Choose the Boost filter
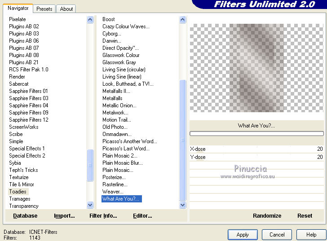Viewport: 327px width, 241px height. point(108,19)
